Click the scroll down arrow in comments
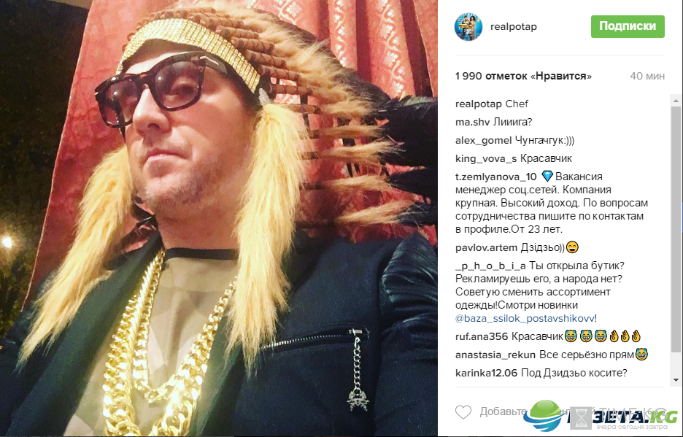683x437 pixels. coord(676,380)
